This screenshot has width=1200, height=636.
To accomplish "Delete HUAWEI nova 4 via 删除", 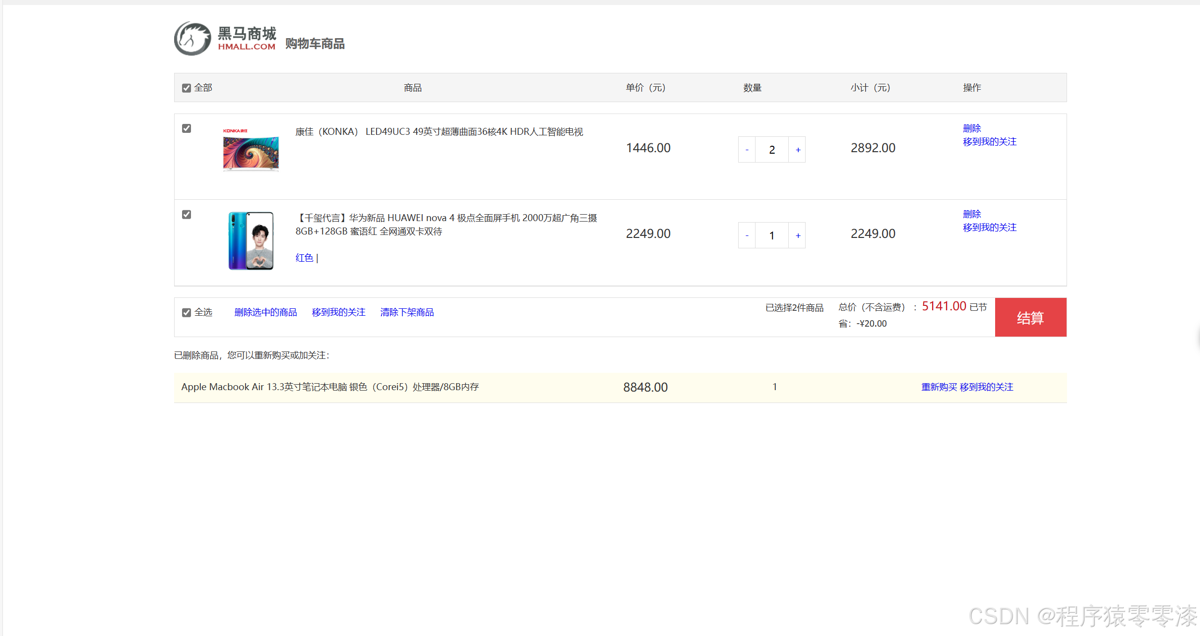I will 971,214.
